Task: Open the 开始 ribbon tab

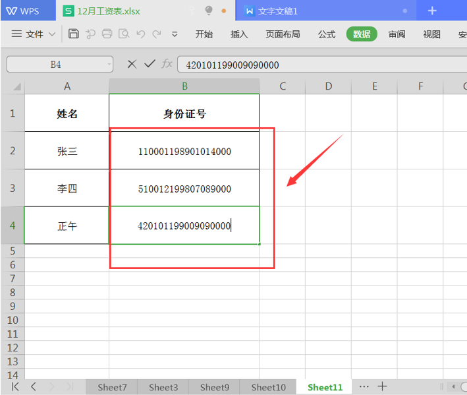Action: click(x=204, y=34)
